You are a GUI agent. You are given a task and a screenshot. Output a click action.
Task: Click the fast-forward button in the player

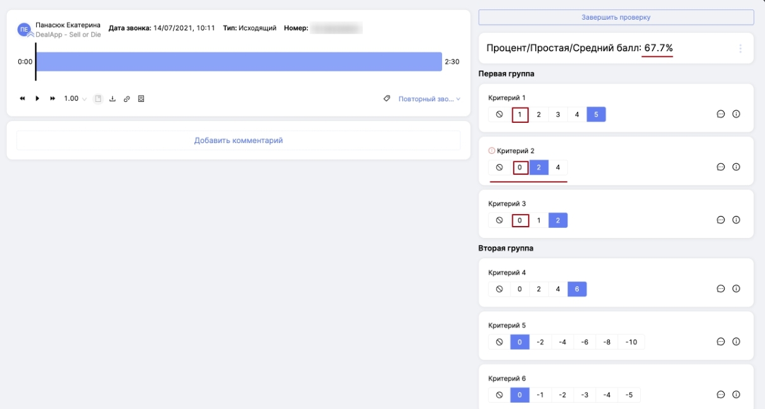[x=53, y=99]
